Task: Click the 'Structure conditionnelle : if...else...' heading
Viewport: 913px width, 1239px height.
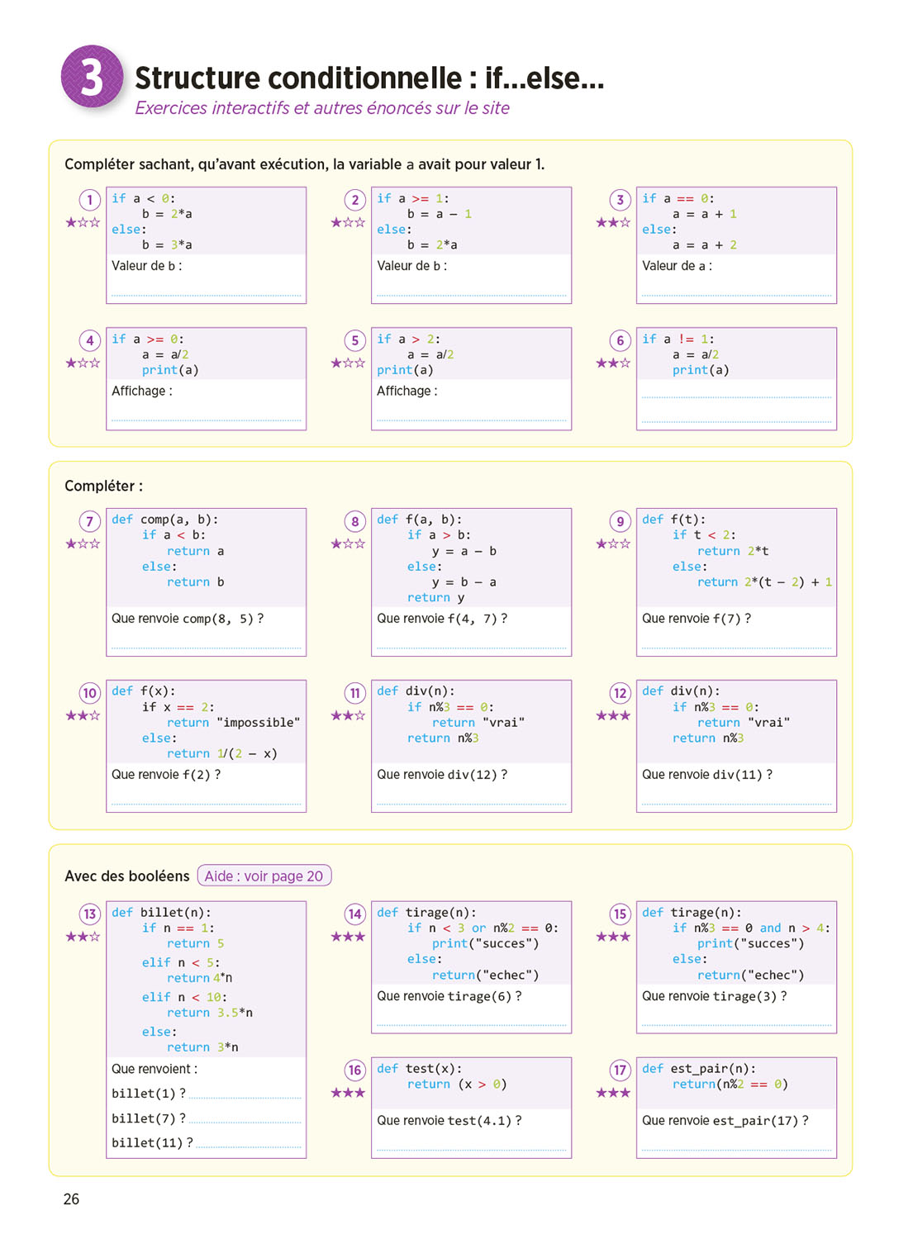Action: tap(369, 78)
